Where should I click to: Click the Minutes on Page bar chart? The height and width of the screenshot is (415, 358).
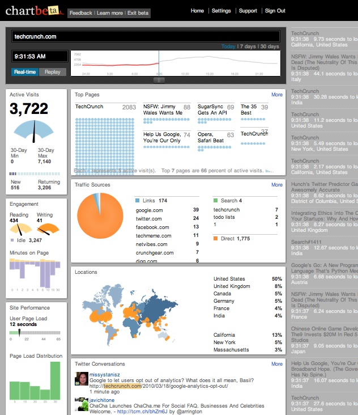point(35,273)
